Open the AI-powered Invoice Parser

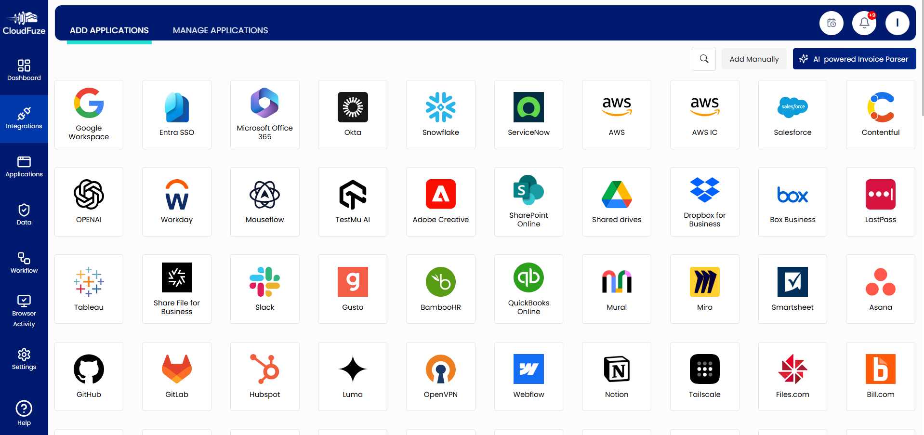pyautogui.click(x=854, y=59)
